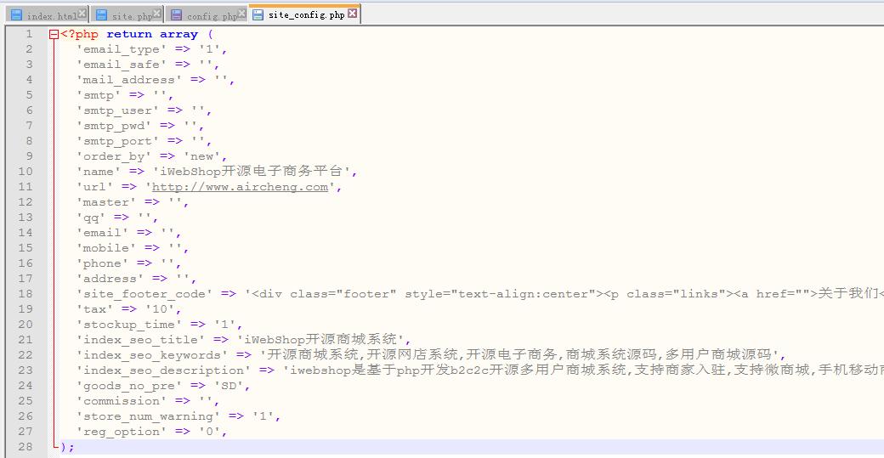The width and height of the screenshot is (884, 458).
Task: Click line number 18 in the margin
Action: pyautogui.click(x=25, y=293)
